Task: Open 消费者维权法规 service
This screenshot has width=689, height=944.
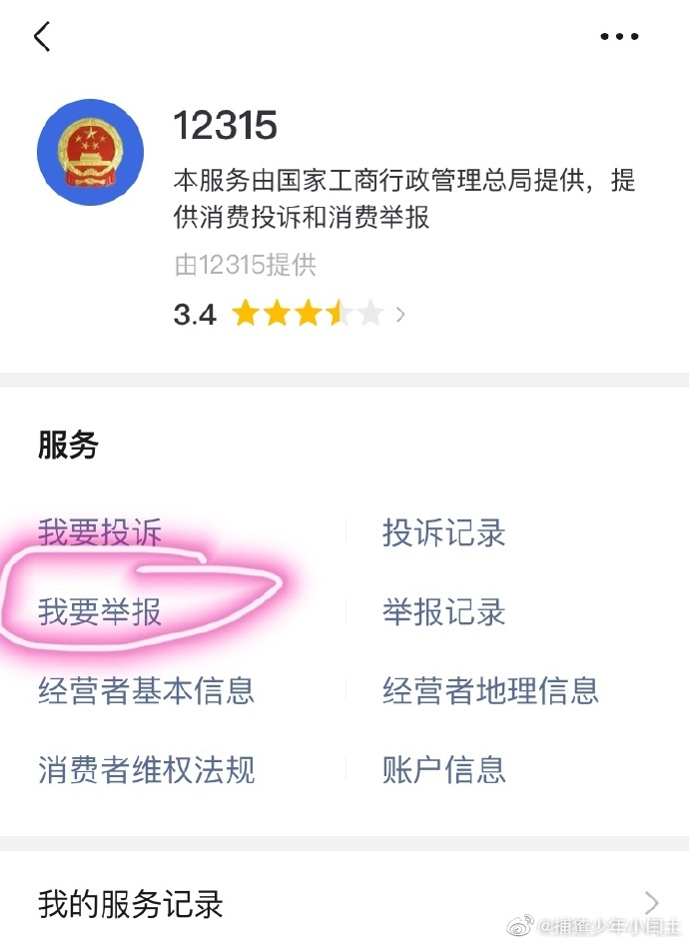Action: coord(146,769)
